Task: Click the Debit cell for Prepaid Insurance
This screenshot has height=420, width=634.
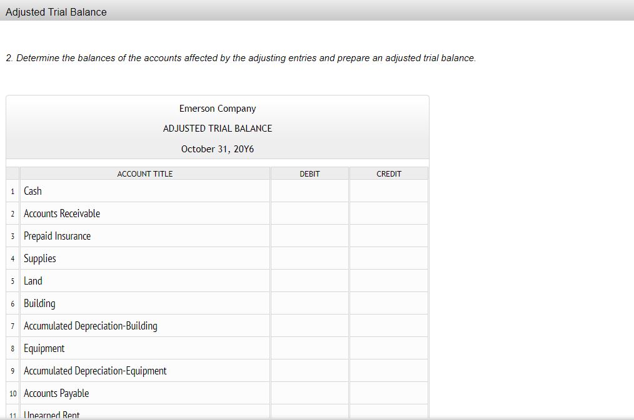Action: [309, 235]
